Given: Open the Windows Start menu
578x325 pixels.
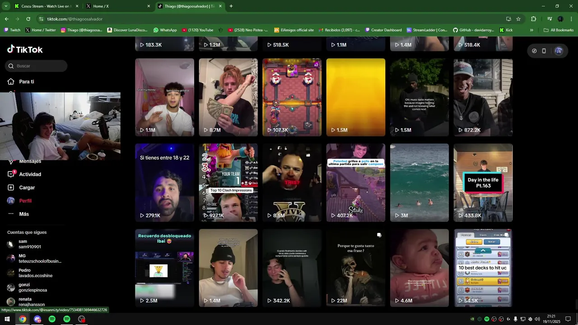Looking at the screenshot, I should [7, 319].
